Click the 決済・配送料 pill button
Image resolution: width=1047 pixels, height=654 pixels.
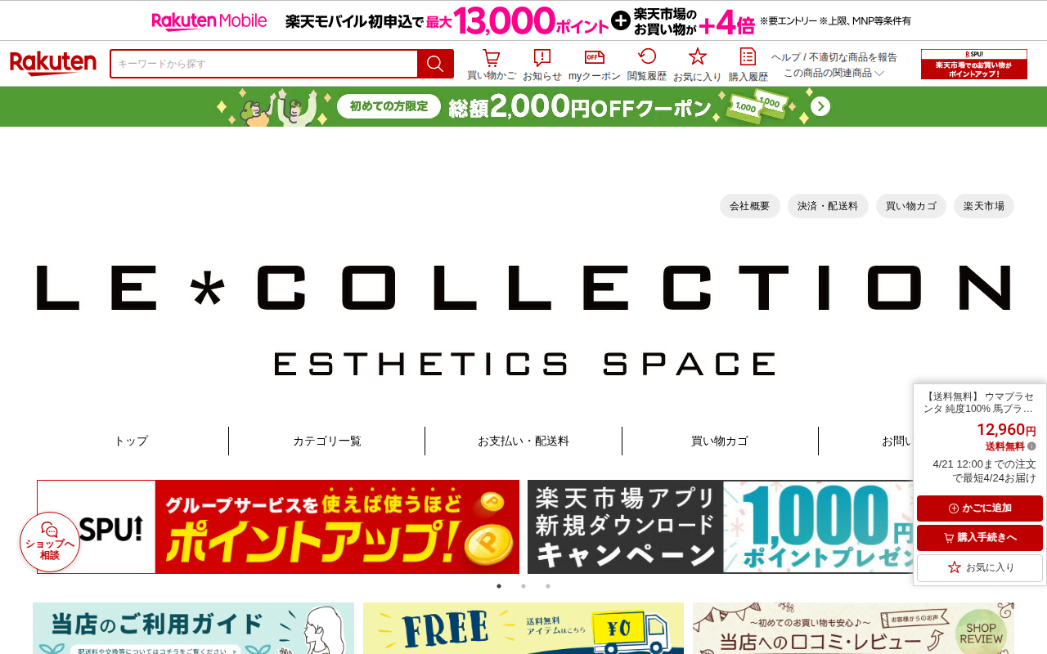coord(828,206)
